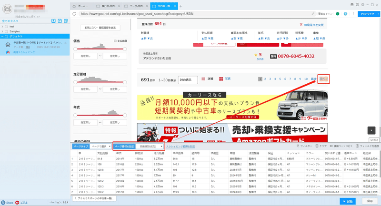Image resolution: width=381 pixels, height=206 pixels.
Task: Click フィールドを追加 plus icon
Action: coord(357,146)
